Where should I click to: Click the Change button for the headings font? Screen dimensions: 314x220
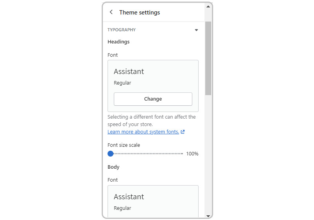153,99
